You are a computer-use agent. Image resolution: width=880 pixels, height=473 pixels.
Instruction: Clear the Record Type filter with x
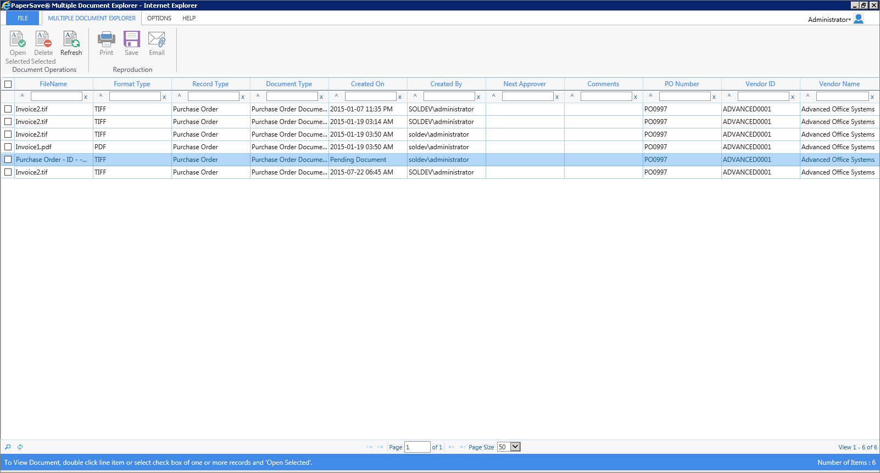pyautogui.click(x=243, y=97)
